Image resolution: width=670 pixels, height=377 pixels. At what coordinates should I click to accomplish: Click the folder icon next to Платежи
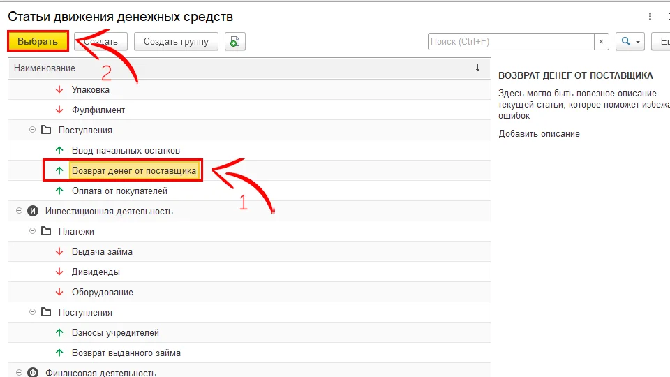coord(46,231)
